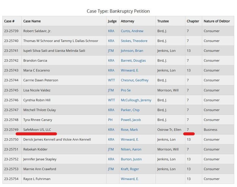Click the Judge column header
The image size is (237, 187).
(x=112, y=21)
